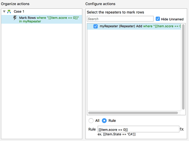The width and height of the screenshot is (189, 141).
Task: Select the Rule radio button
Action: pyautogui.click(x=104, y=121)
